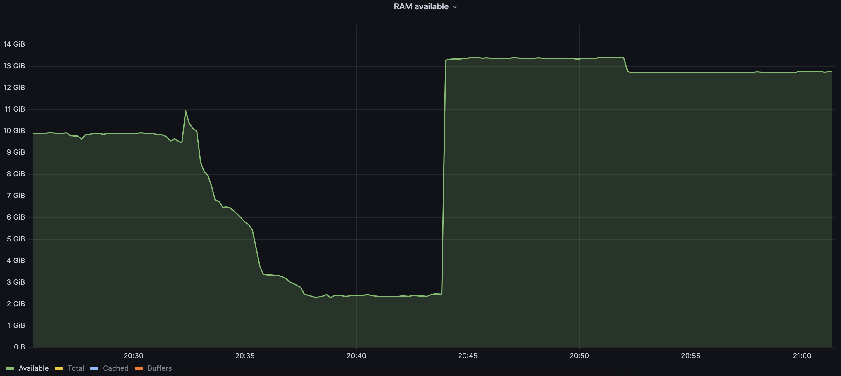Click the 20:30 time axis label
Viewport: 841px width, 376px height.
pos(134,356)
